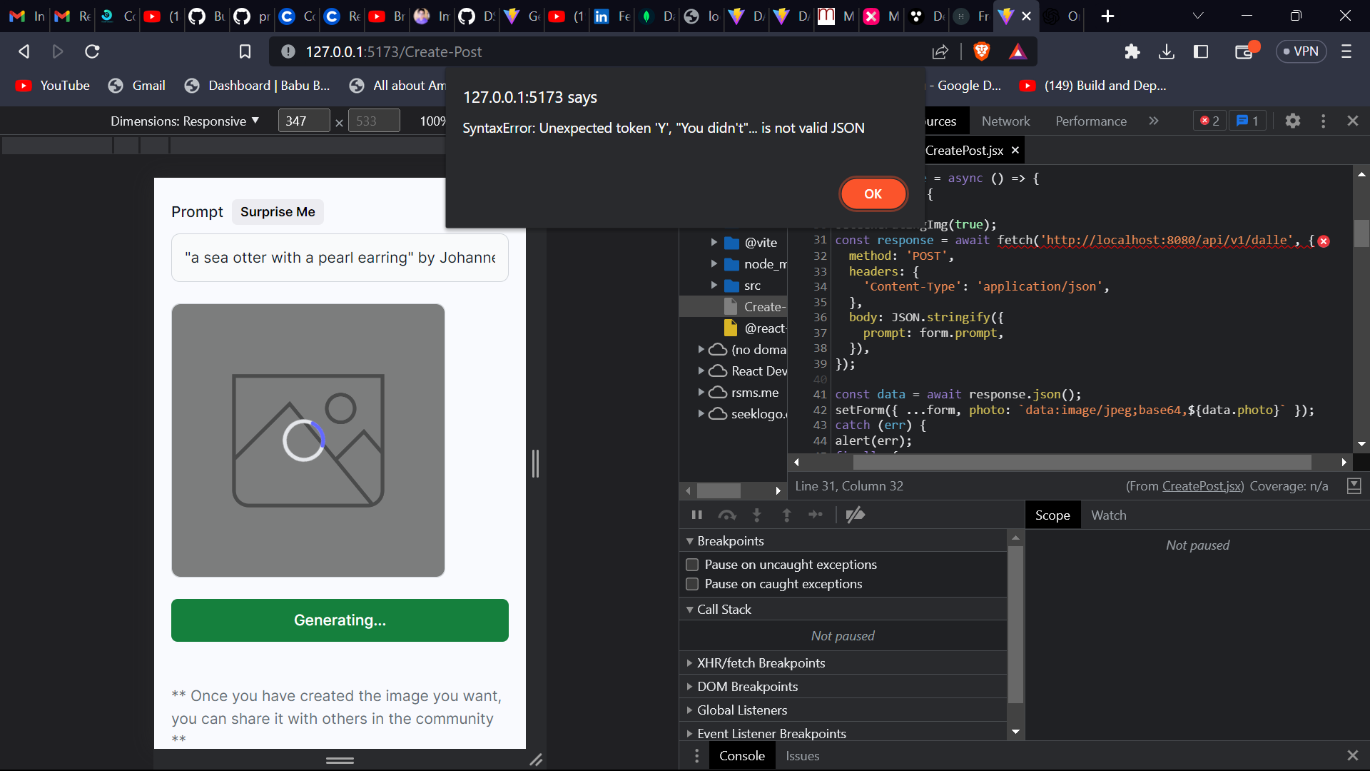
Task: Enable Pause on uncaught exceptions
Action: click(x=692, y=564)
